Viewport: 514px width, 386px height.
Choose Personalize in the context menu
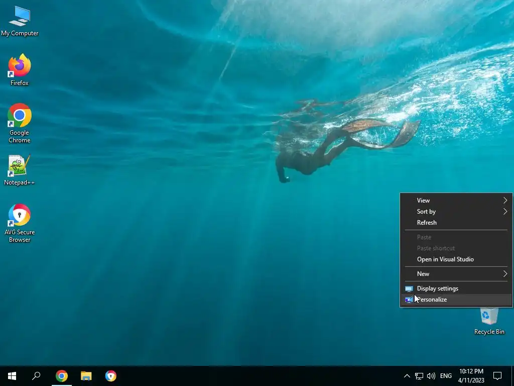tap(456, 300)
